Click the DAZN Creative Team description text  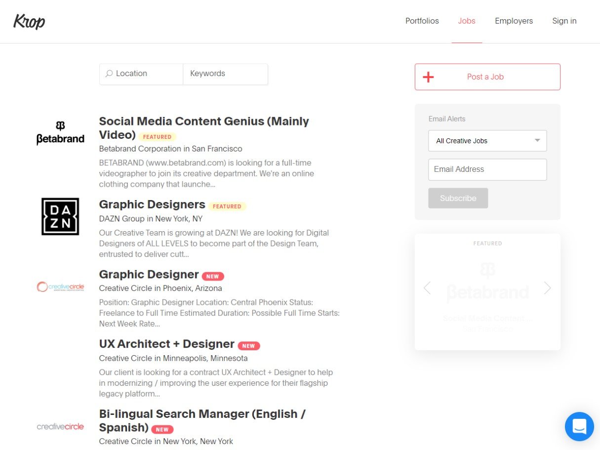point(214,244)
